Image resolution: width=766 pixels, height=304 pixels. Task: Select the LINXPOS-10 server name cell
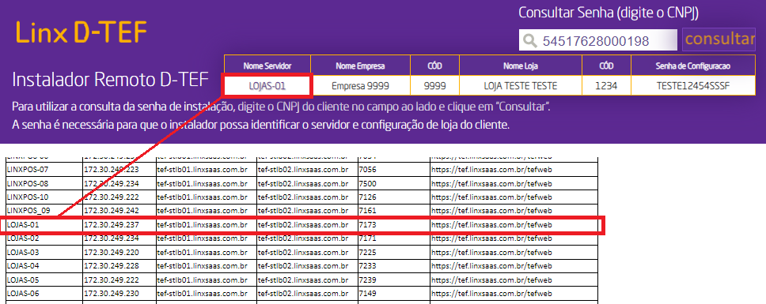click(44, 197)
